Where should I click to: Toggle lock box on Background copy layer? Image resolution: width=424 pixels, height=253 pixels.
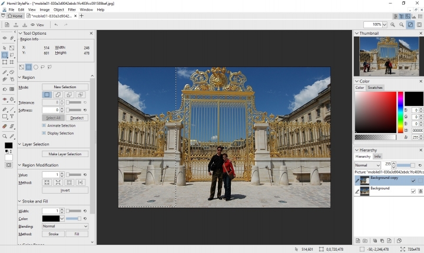click(x=420, y=181)
